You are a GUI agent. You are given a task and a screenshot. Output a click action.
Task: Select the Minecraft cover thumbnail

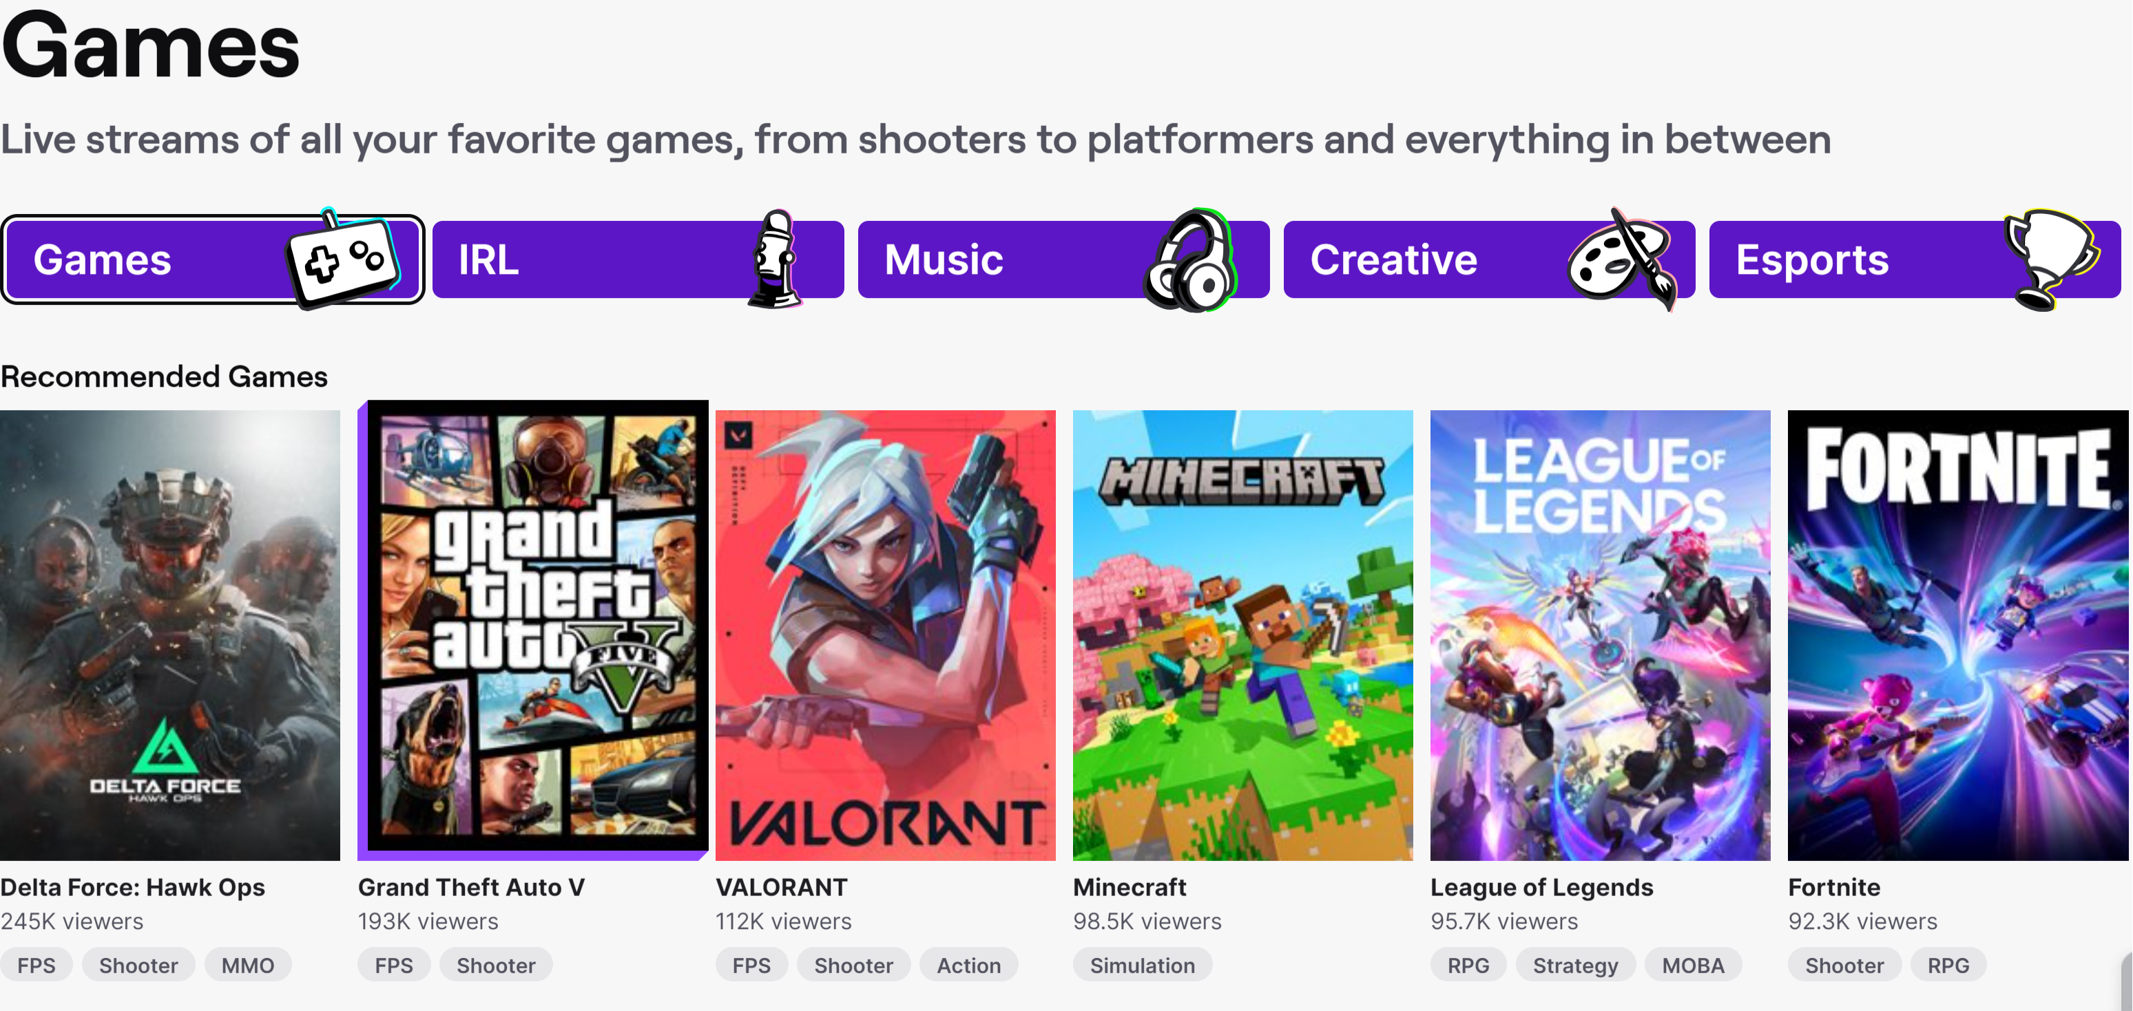click(1242, 635)
